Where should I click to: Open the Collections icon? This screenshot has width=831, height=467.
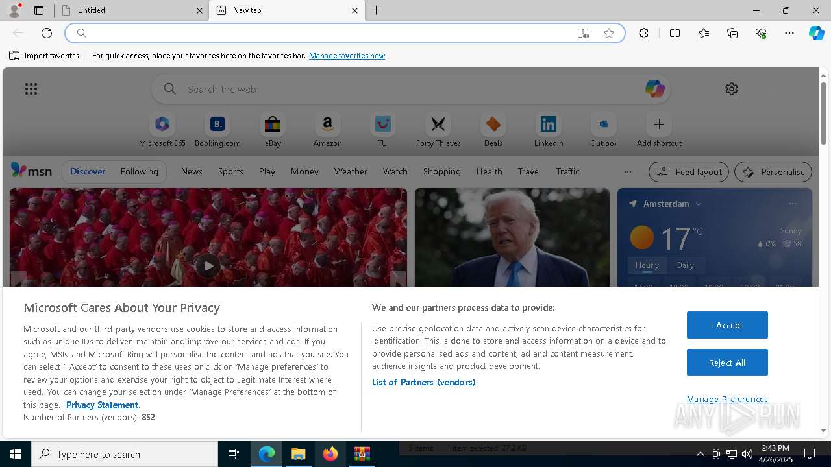[x=732, y=33]
